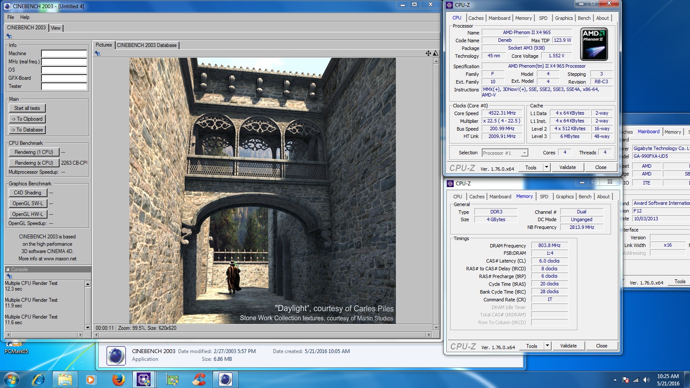Switch to CINEBENCH on the taskbar
The height and width of the screenshot is (388, 690).
point(225,380)
